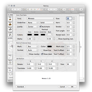Enable the Show line checkbox
Screen dimensions: 92x92
(x=42, y=50)
